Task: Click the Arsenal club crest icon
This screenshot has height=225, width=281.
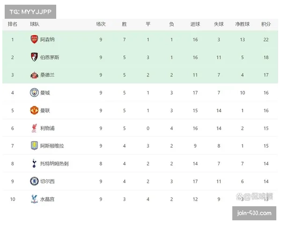Action: coord(34,40)
